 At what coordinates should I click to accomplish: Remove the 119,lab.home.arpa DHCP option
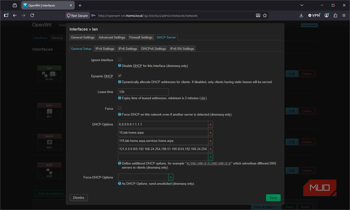[210, 141]
